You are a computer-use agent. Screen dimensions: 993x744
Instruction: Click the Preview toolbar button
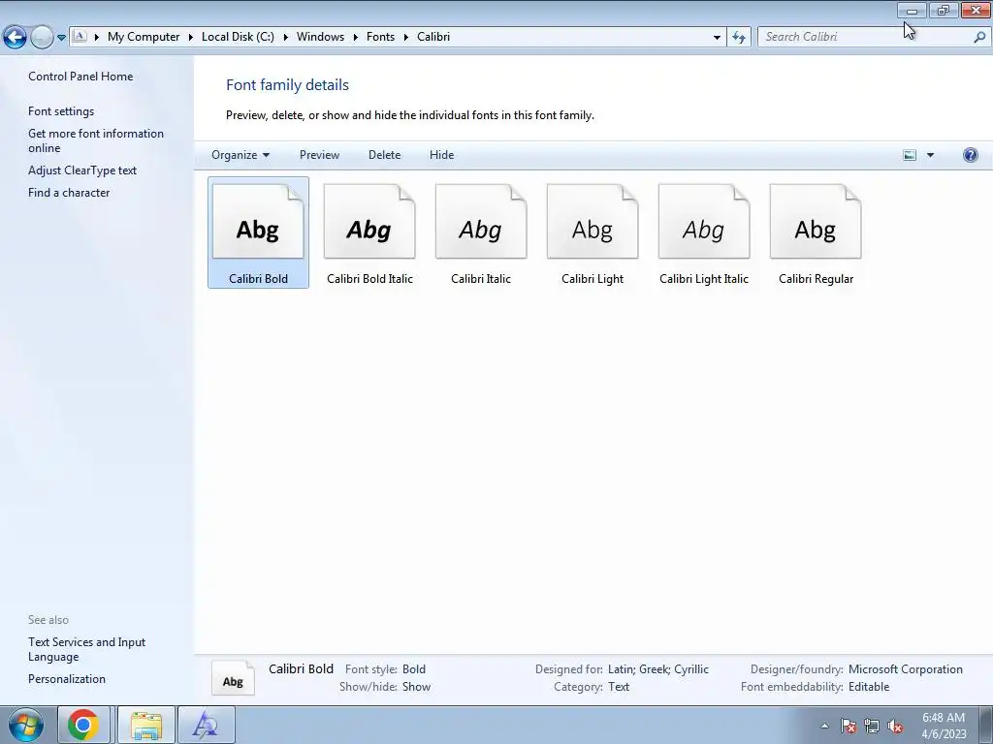click(x=319, y=155)
